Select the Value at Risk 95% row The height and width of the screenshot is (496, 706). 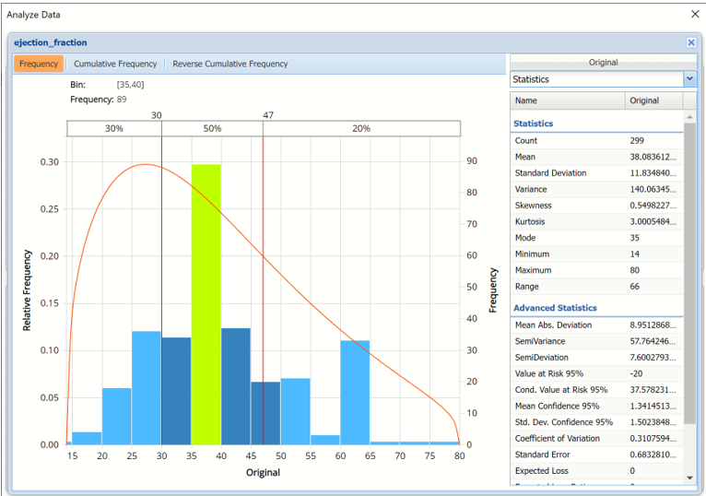coord(597,373)
